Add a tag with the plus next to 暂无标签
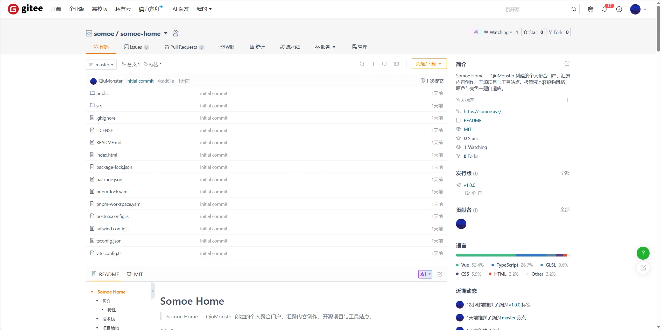This screenshot has width=661, height=330. [x=567, y=100]
